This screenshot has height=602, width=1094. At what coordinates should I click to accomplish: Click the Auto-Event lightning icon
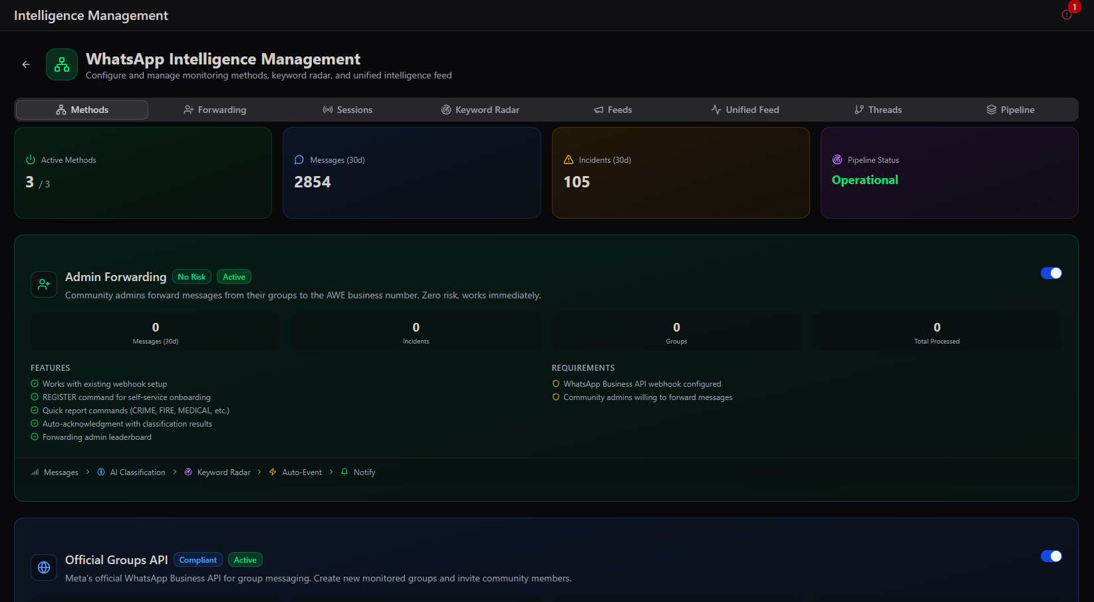[273, 472]
